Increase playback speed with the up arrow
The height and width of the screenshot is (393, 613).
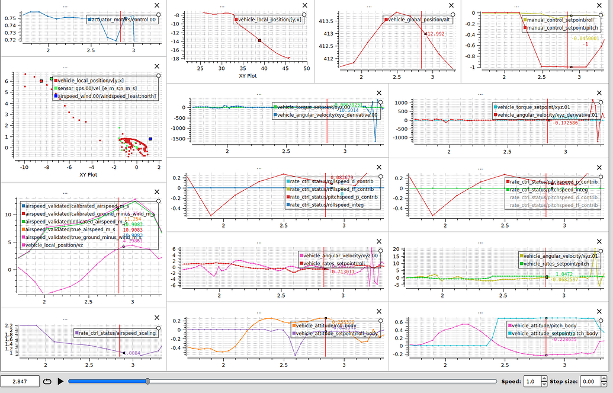pyautogui.click(x=544, y=379)
